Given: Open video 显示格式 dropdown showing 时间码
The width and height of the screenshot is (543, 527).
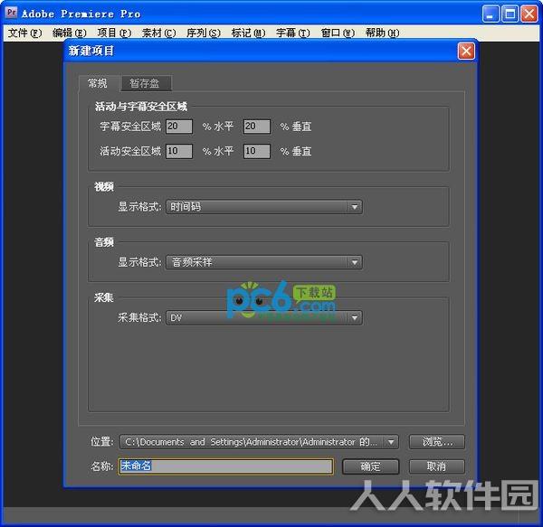Looking at the screenshot, I should [264, 207].
